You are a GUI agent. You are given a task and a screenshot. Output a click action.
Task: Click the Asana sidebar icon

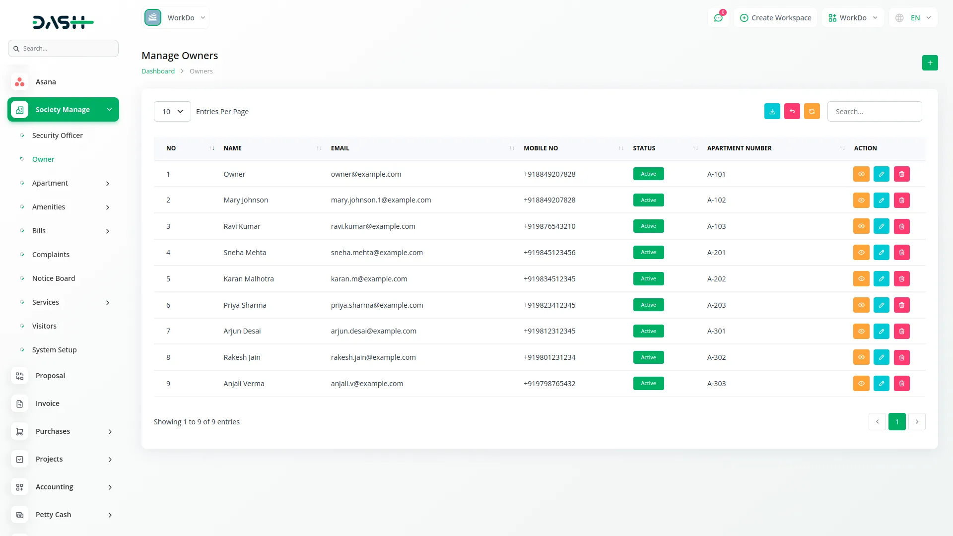[x=19, y=82]
